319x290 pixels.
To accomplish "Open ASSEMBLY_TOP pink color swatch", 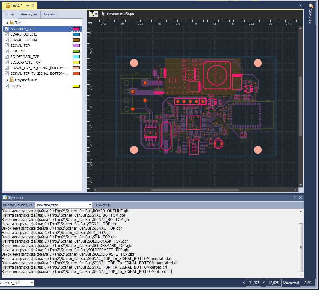I will (x=76, y=29).
